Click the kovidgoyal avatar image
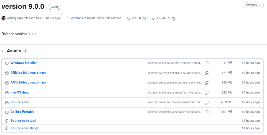 [4, 18]
